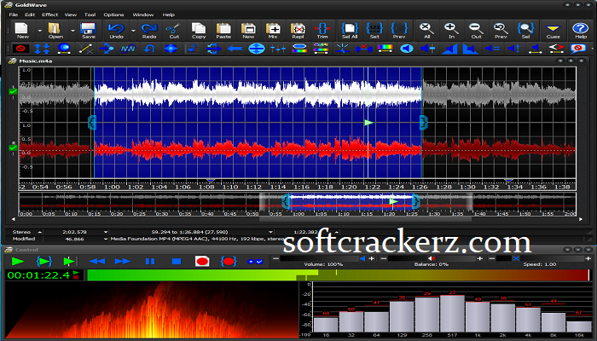Paste into a new file with the New icon next to Paste
The image size is (597, 341).
(248, 31)
